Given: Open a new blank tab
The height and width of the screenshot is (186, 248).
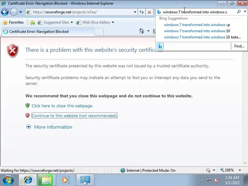Looking at the screenshot, I should coord(99,32).
